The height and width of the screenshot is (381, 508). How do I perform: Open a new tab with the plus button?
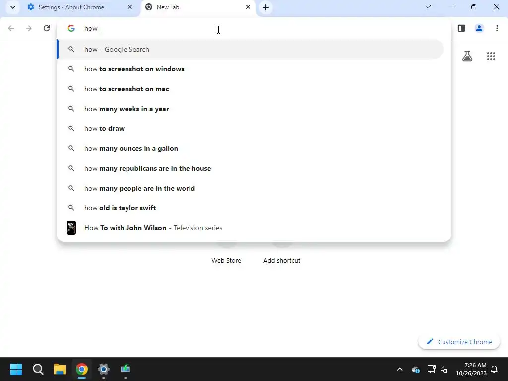click(266, 7)
